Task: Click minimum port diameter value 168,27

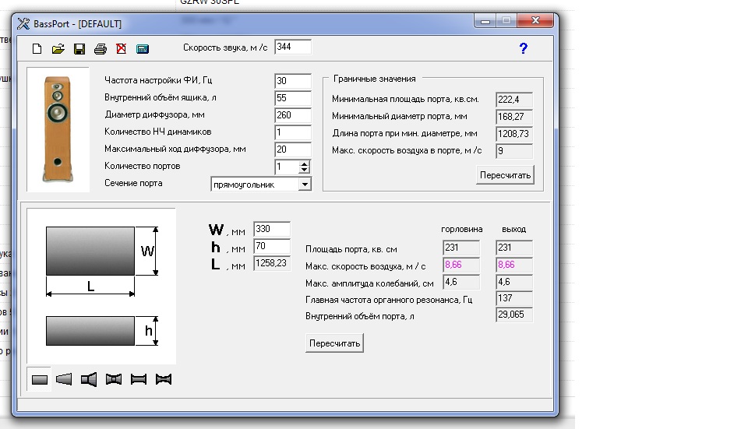Action: pyautogui.click(x=514, y=116)
